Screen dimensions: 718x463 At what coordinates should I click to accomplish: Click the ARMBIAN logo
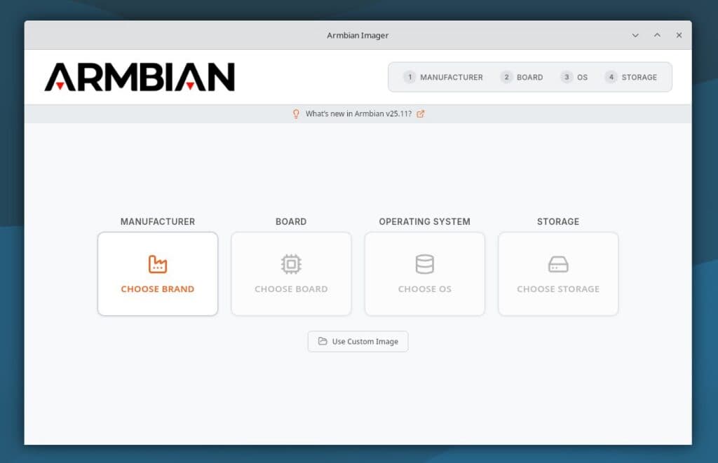tap(139, 76)
